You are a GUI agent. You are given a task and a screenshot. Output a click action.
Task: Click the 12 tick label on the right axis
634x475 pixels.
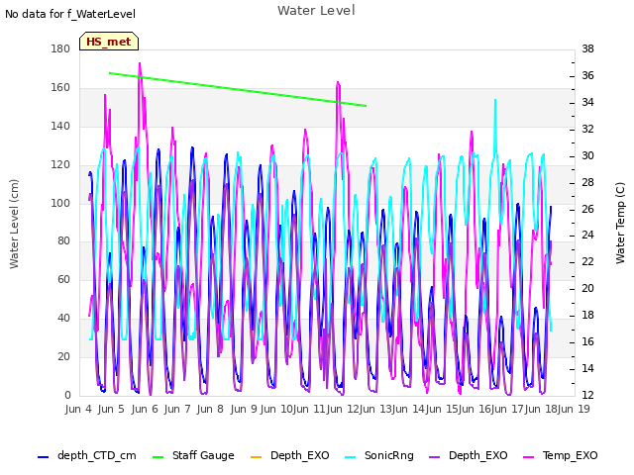[587, 396]
